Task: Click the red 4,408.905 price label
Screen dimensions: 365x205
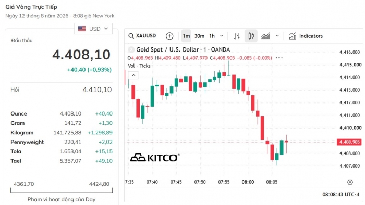Action: [349, 142]
